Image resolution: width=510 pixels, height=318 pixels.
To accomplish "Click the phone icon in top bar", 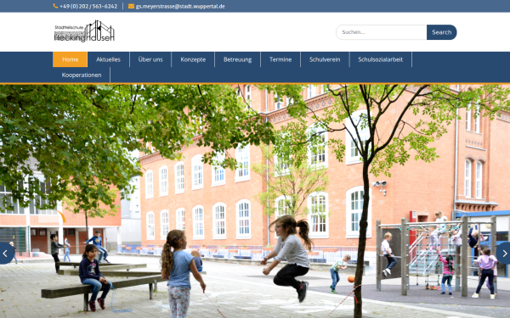I will pyautogui.click(x=55, y=6).
